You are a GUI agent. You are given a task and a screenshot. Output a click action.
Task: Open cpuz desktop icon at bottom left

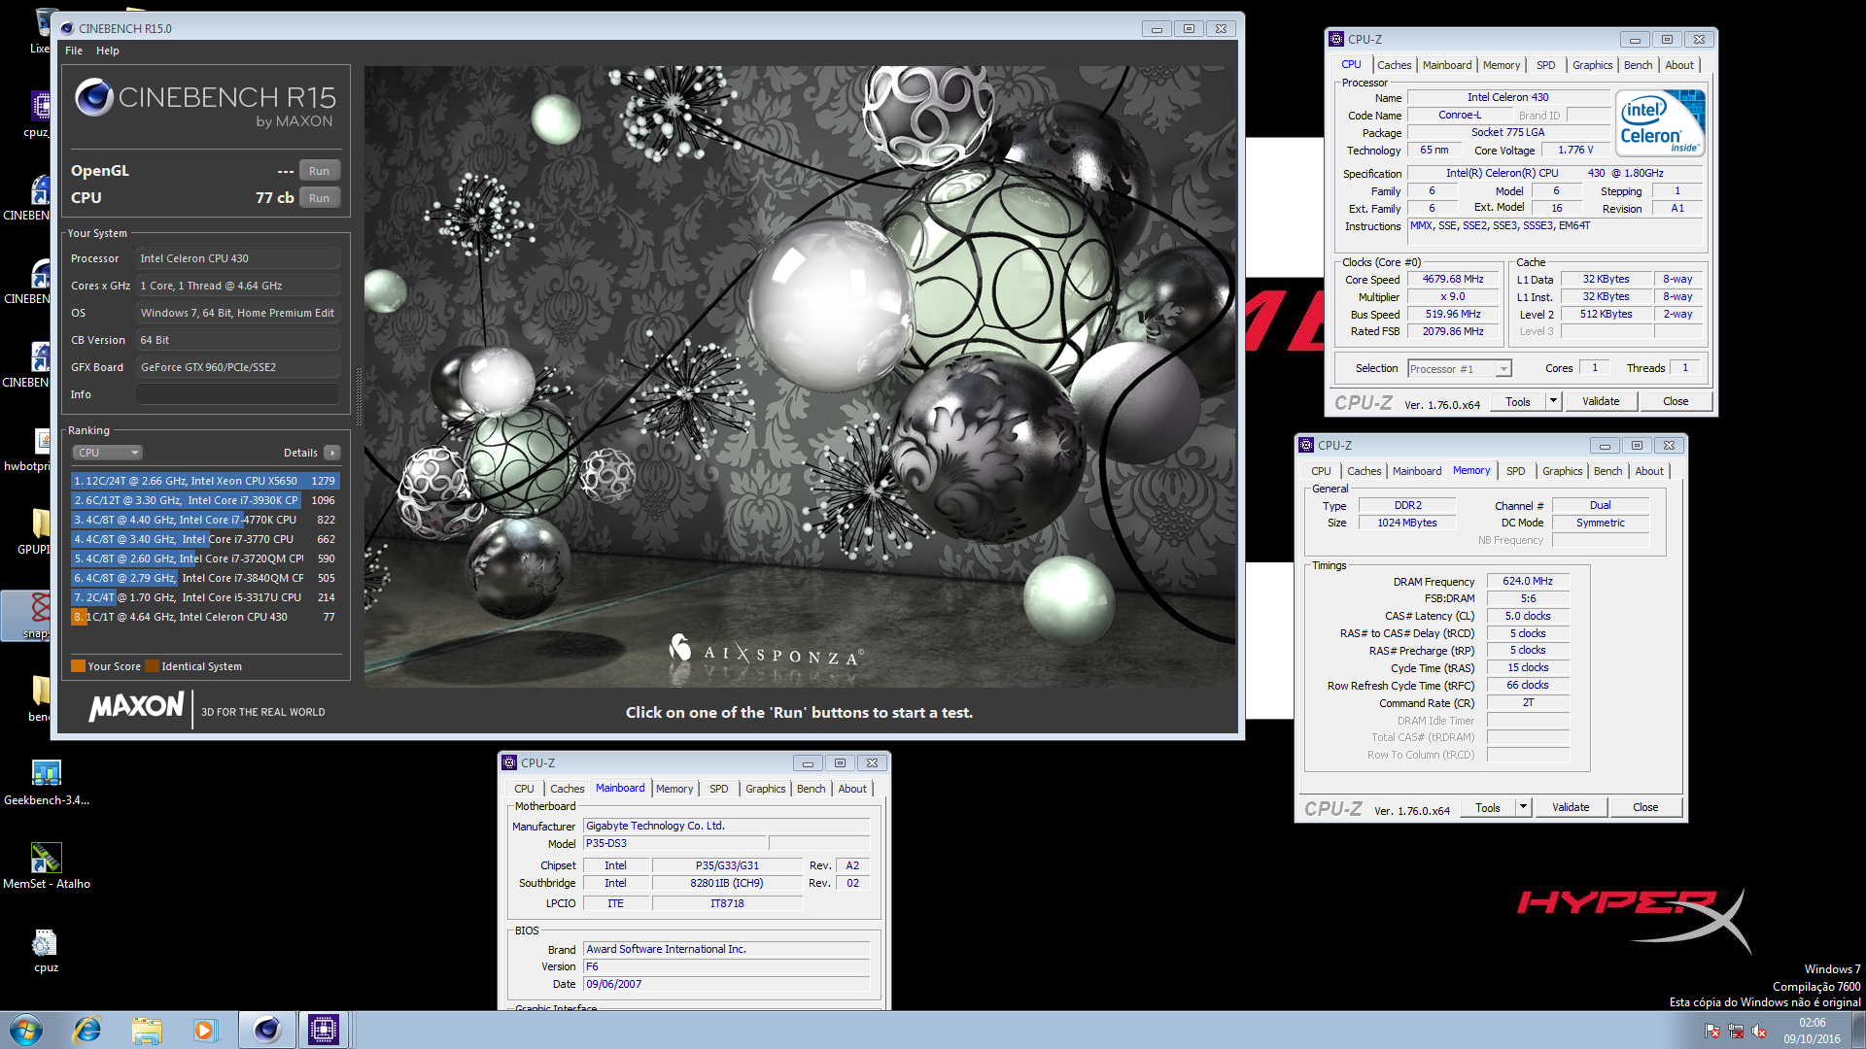46,951
